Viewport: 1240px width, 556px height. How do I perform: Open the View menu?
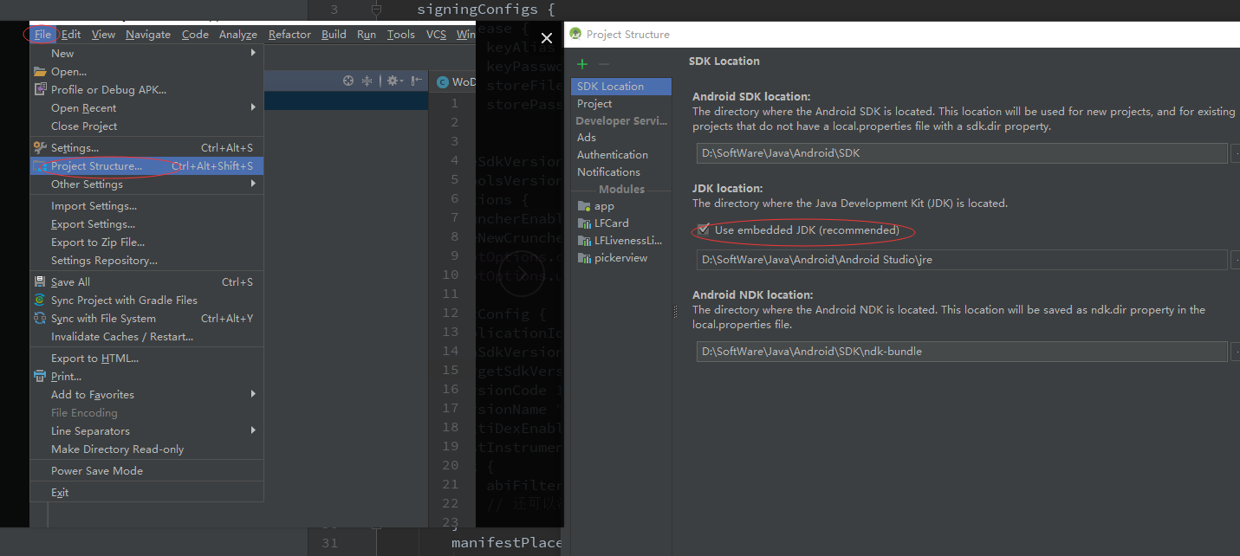click(103, 35)
